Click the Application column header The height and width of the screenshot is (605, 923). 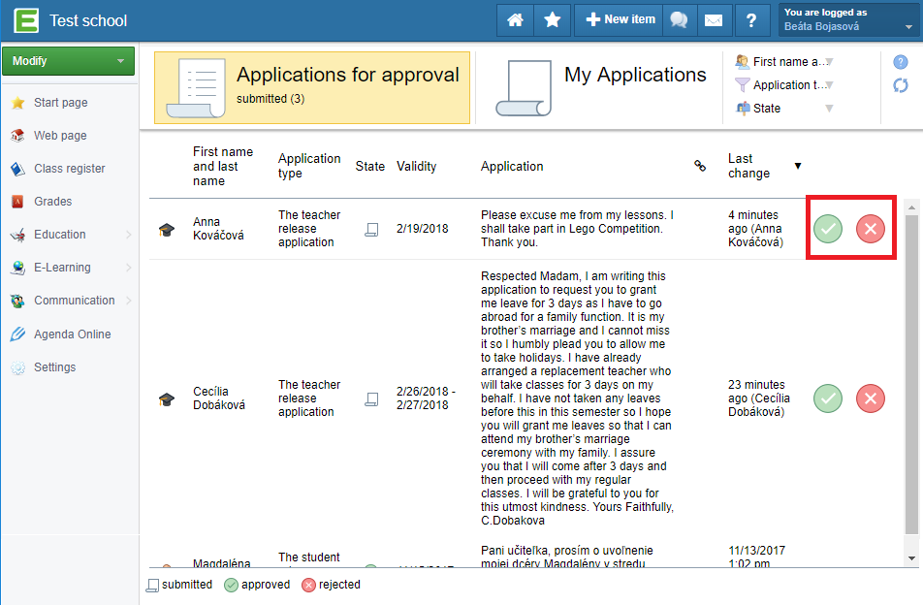coord(512,166)
